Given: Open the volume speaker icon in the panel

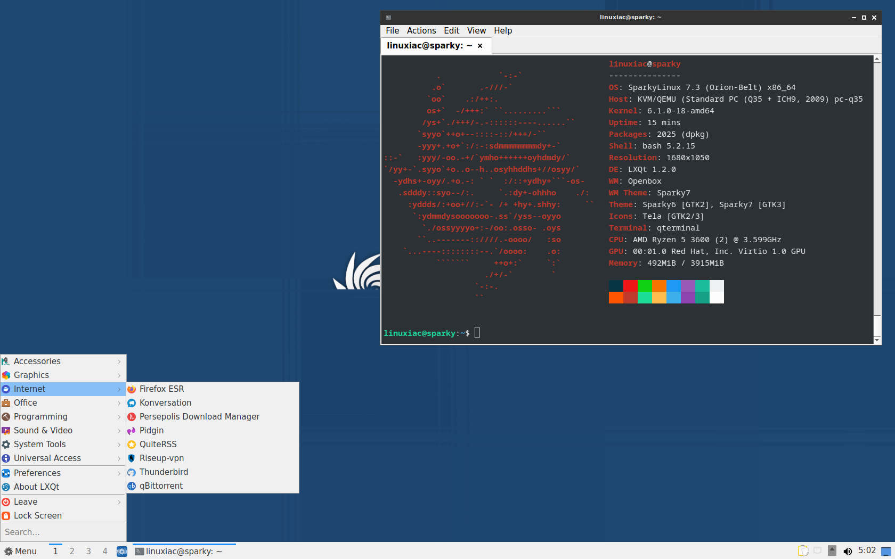Looking at the screenshot, I should 848,551.
